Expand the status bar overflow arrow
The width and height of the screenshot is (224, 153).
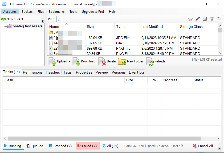click(x=219, y=148)
